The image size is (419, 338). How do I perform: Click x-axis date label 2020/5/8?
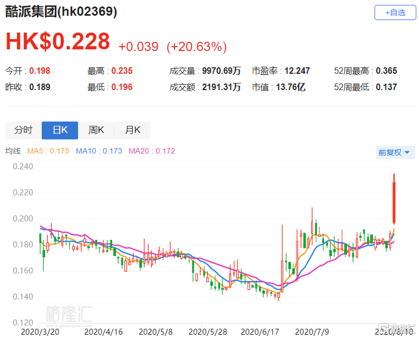156,332
